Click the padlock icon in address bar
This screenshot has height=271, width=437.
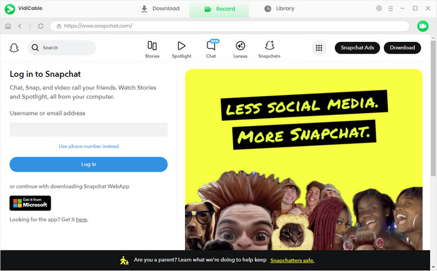click(59, 26)
